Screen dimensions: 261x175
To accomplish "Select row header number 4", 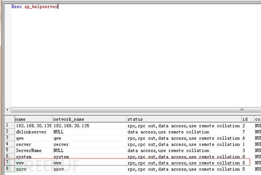I will click(x=9, y=144).
